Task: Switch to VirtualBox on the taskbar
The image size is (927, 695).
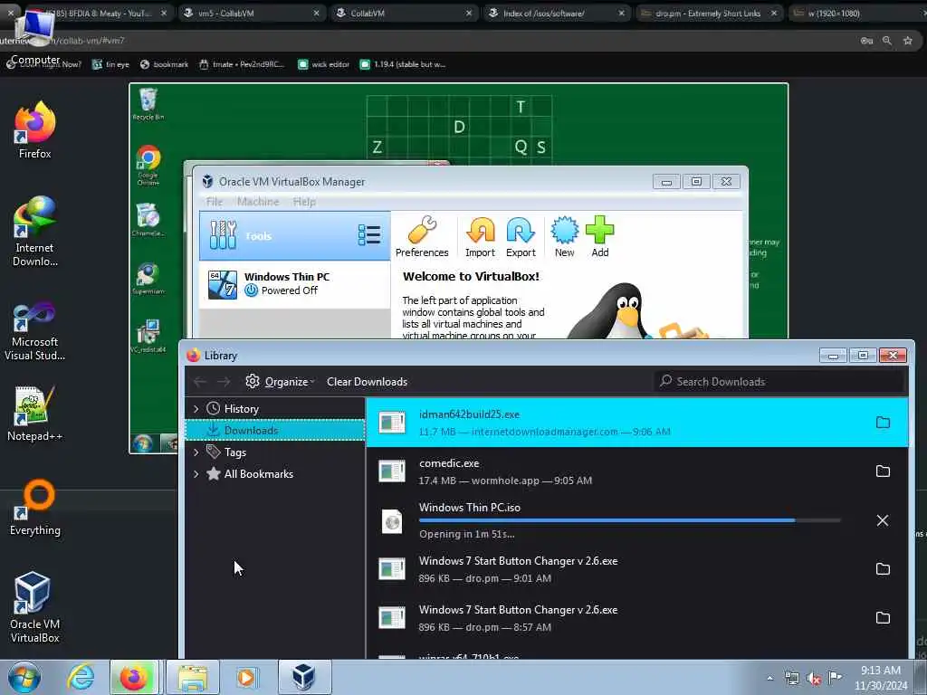Action: pos(304,677)
